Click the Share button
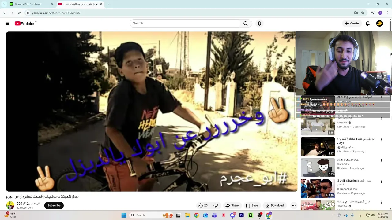 [x=232, y=205]
